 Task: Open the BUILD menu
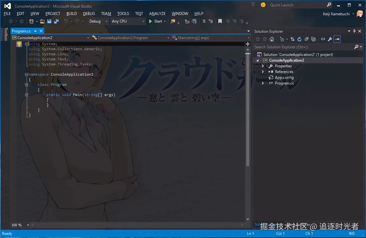71,14
